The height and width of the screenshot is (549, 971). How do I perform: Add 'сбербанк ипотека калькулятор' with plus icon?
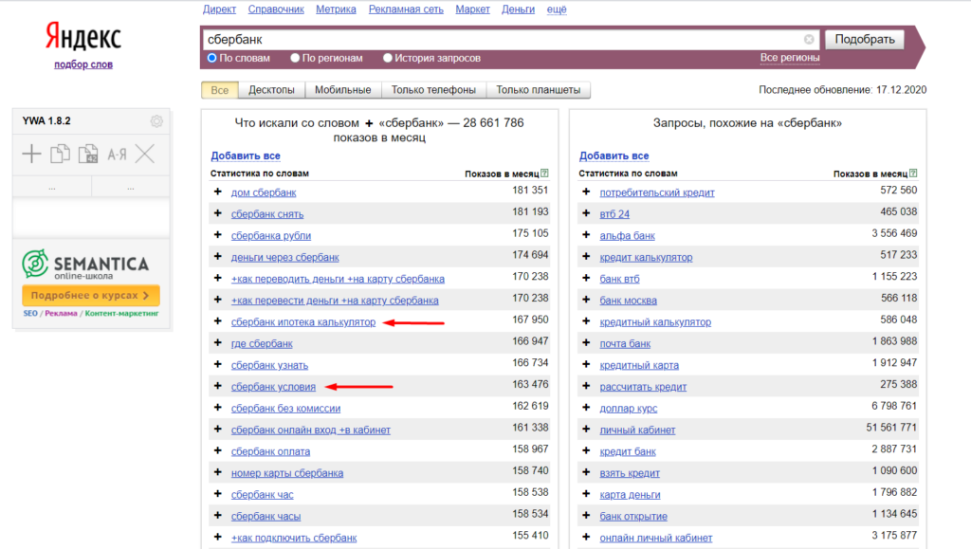(x=218, y=322)
